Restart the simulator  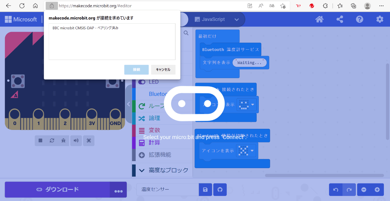click(52, 141)
